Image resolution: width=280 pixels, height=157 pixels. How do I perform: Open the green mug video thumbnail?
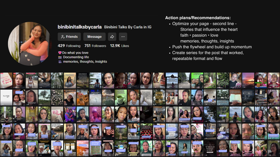point(121,97)
